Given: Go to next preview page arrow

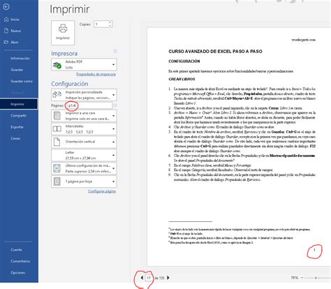Looking at the screenshot, I should click(168, 278).
